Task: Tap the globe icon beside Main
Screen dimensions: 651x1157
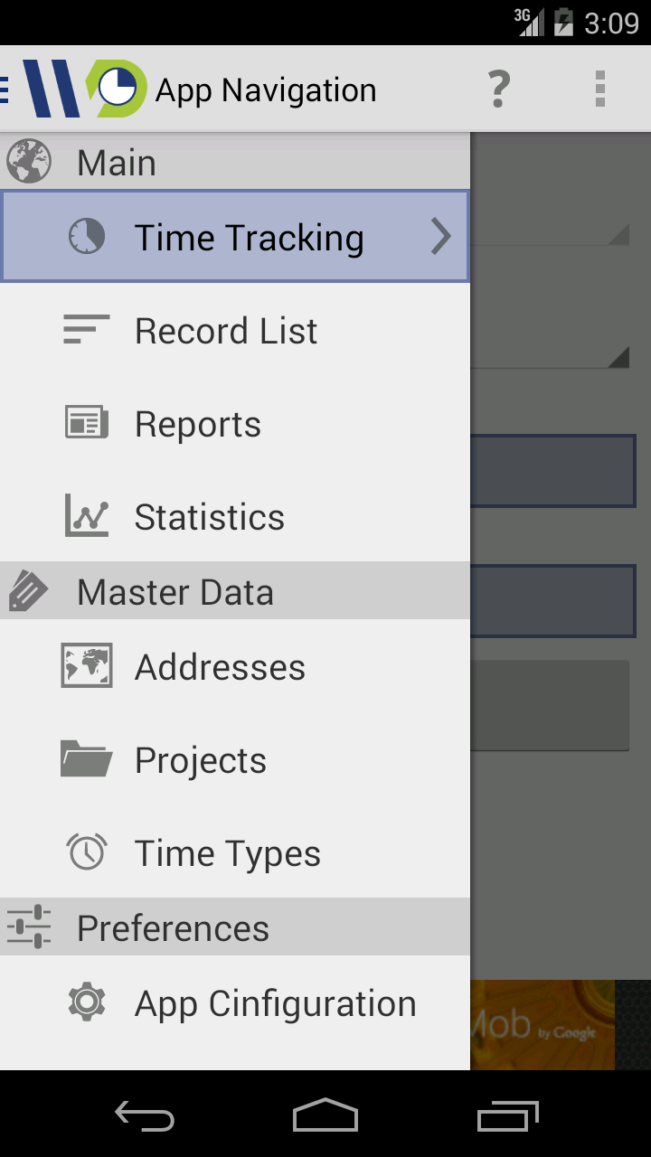Action: pyautogui.click(x=28, y=162)
